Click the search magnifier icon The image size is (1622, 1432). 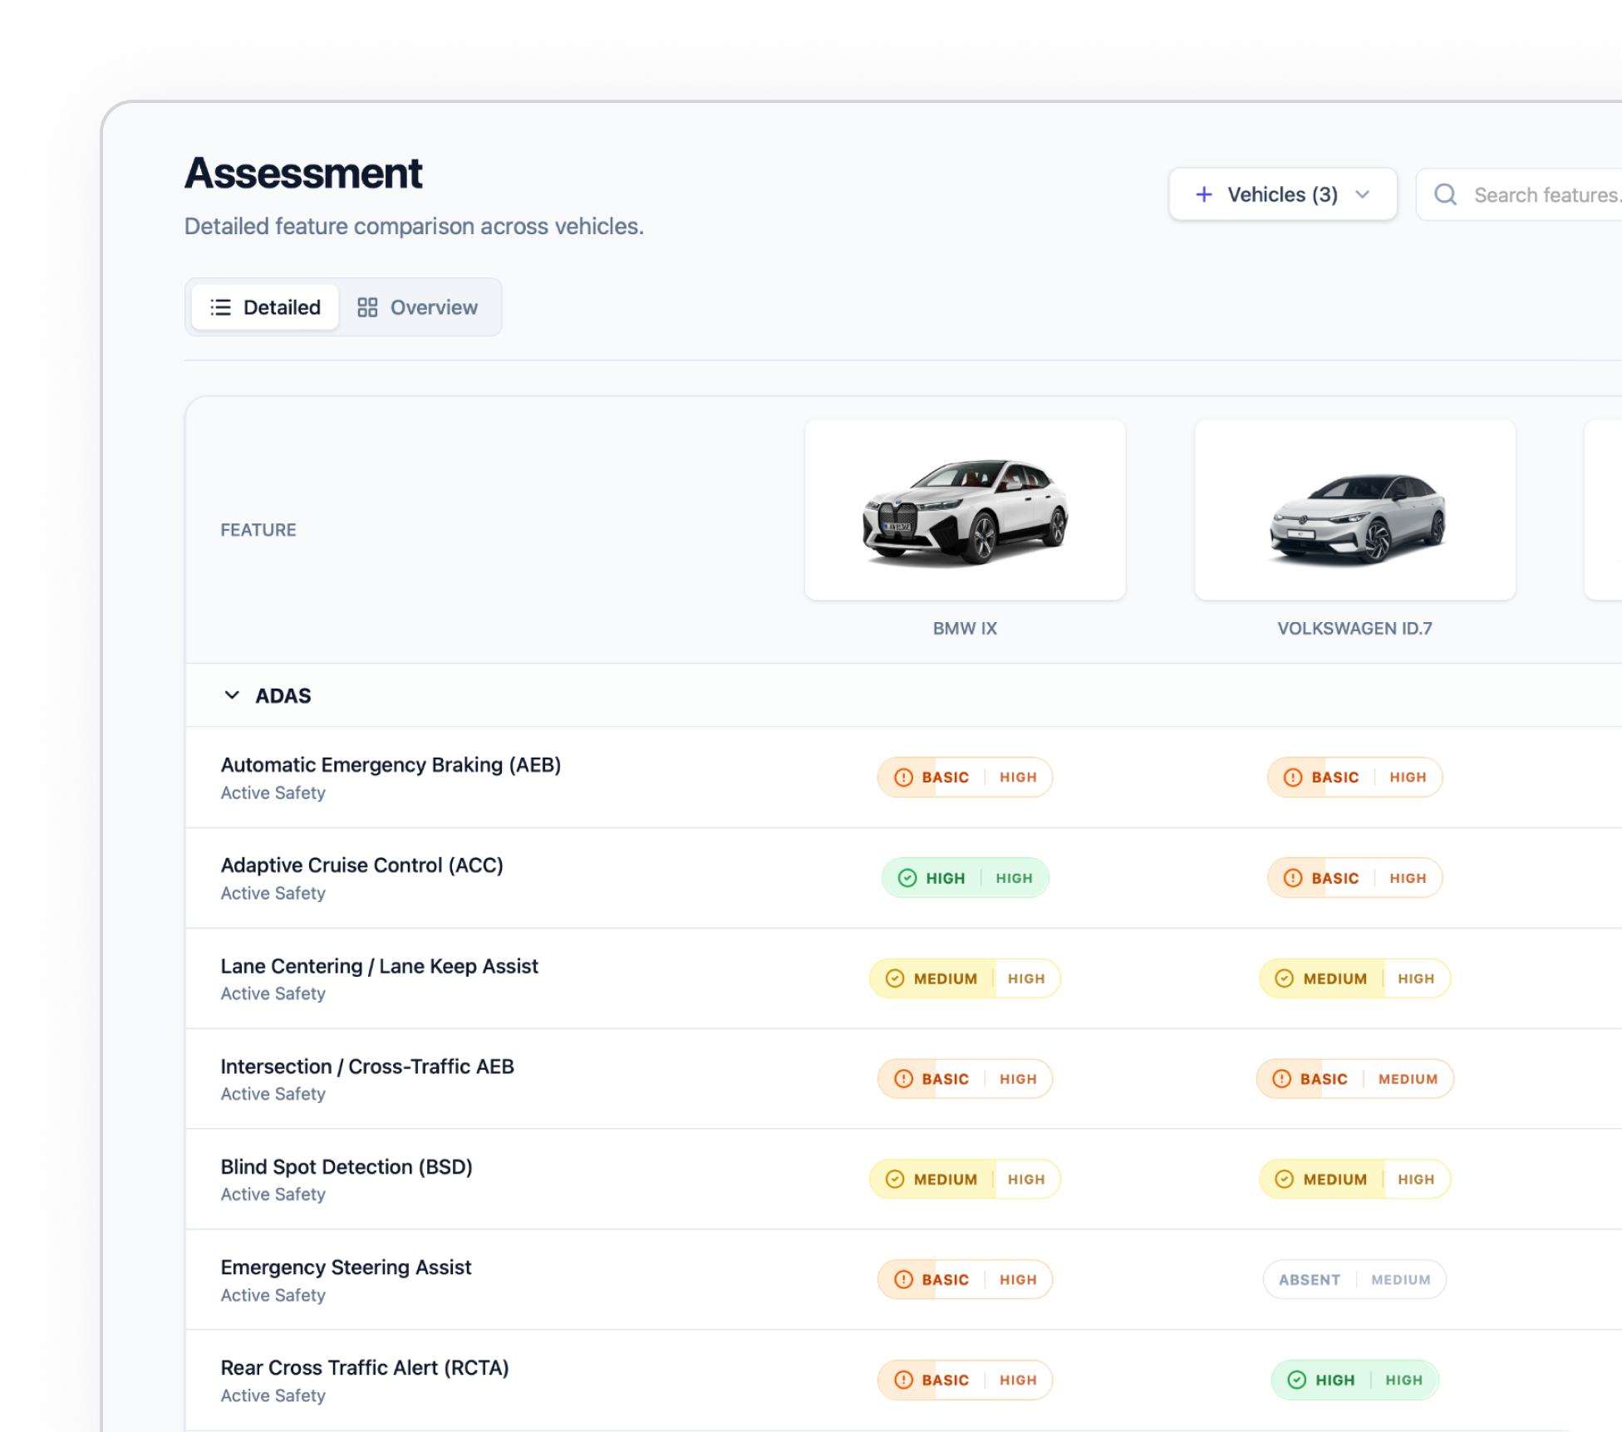coord(1445,194)
